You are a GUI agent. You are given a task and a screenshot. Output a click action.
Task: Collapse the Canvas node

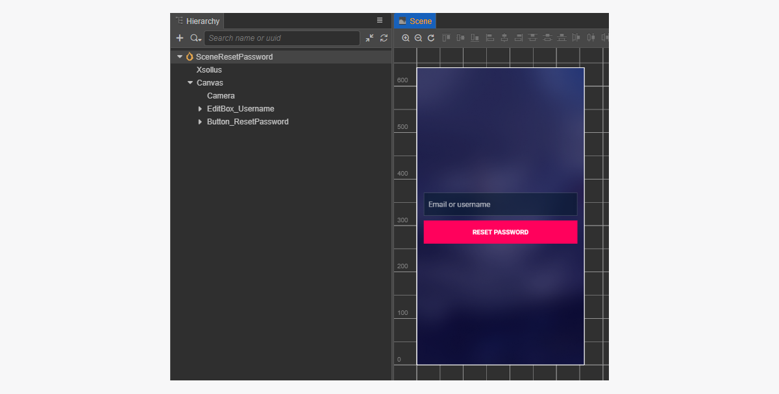tap(190, 83)
